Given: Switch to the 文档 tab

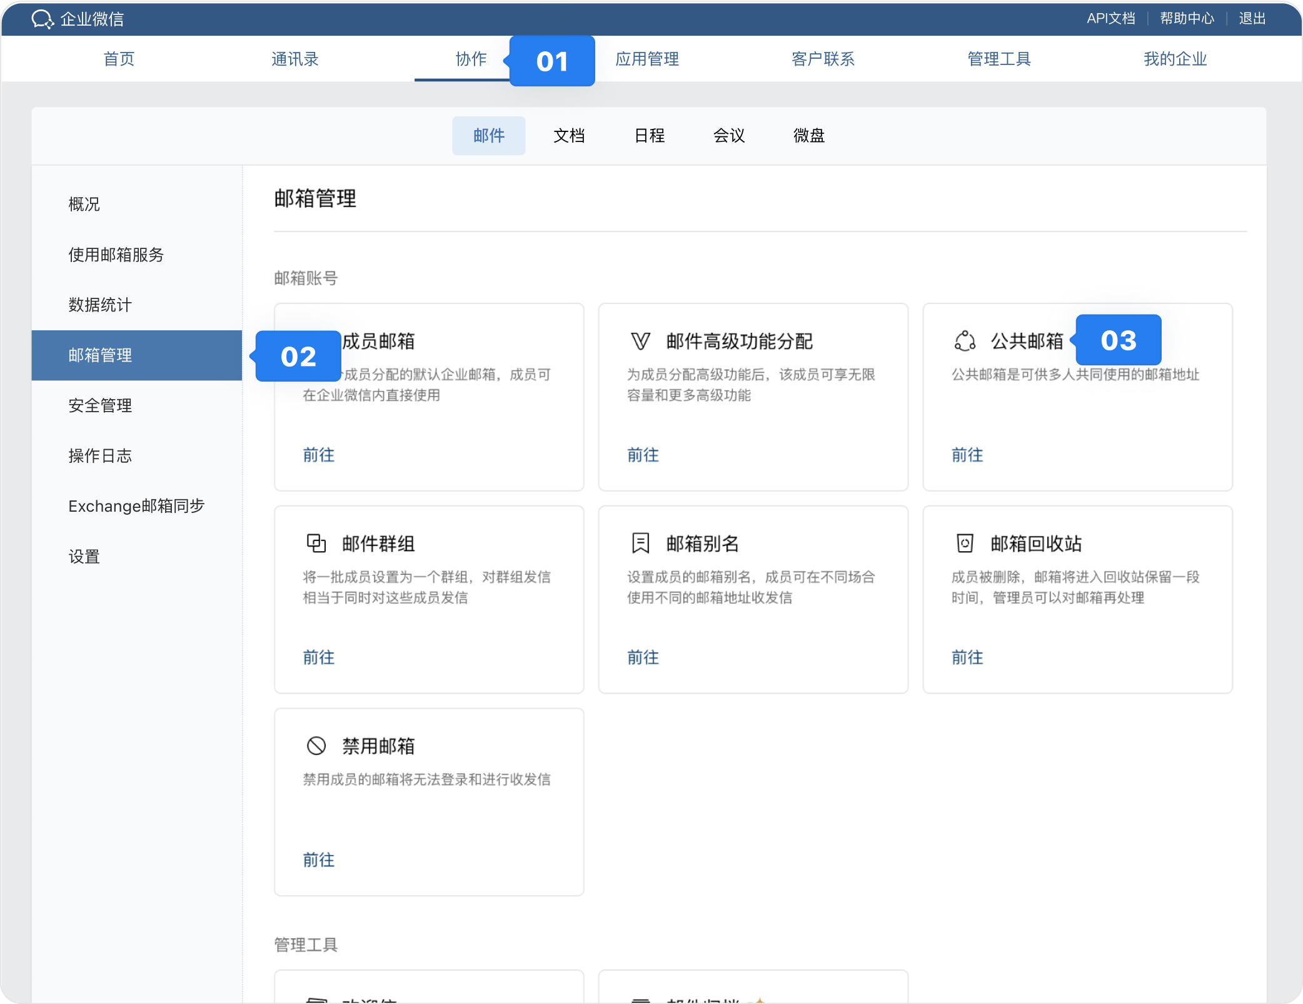Looking at the screenshot, I should (x=569, y=136).
